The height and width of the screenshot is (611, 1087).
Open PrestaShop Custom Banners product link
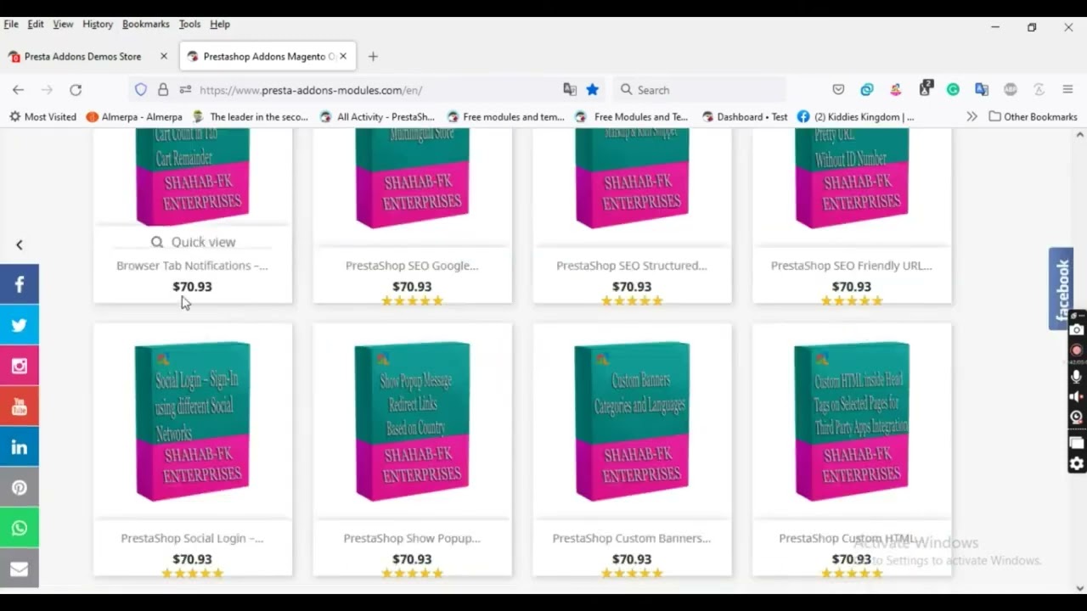click(632, 538)
